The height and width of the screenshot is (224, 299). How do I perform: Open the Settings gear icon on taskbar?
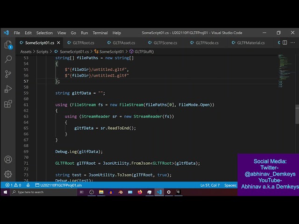click(169, 192)
